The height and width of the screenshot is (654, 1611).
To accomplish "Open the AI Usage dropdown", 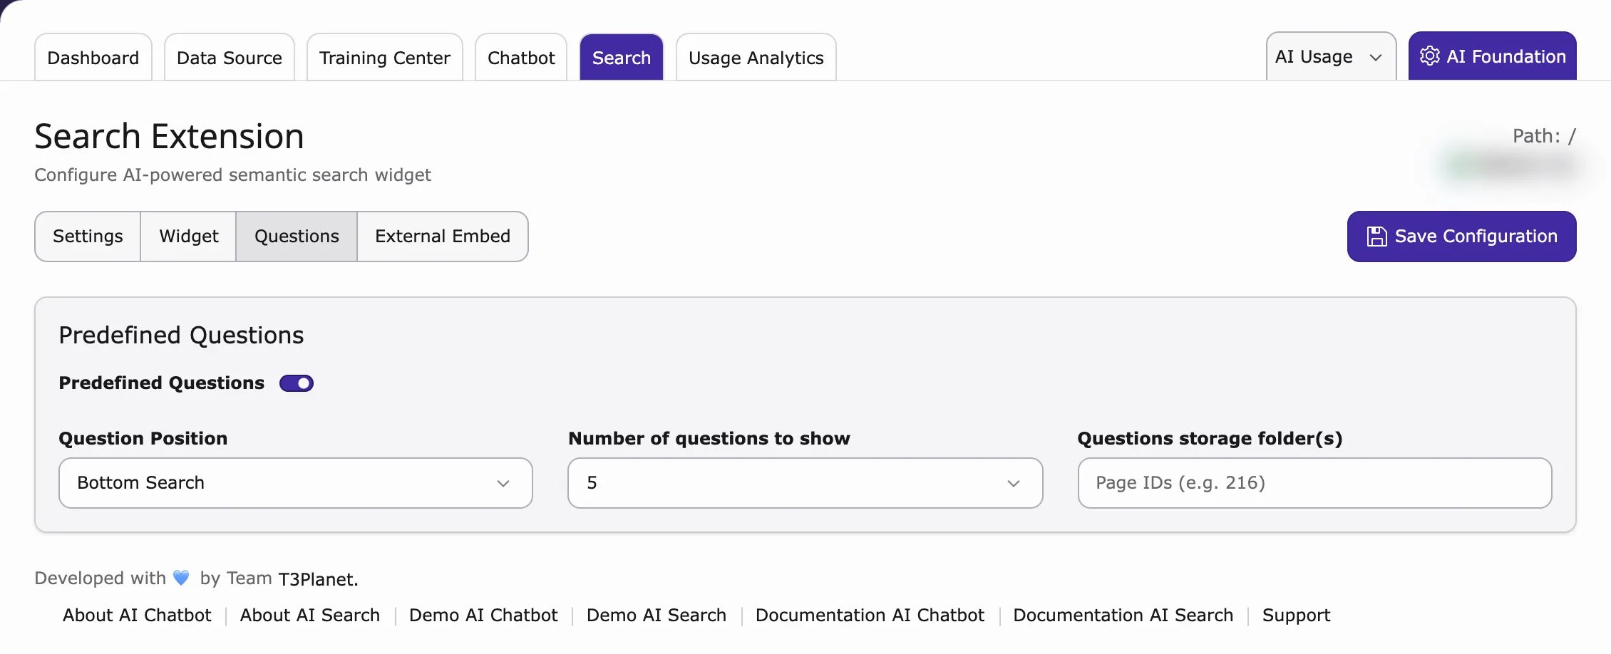I will [x=1331, y=56].
